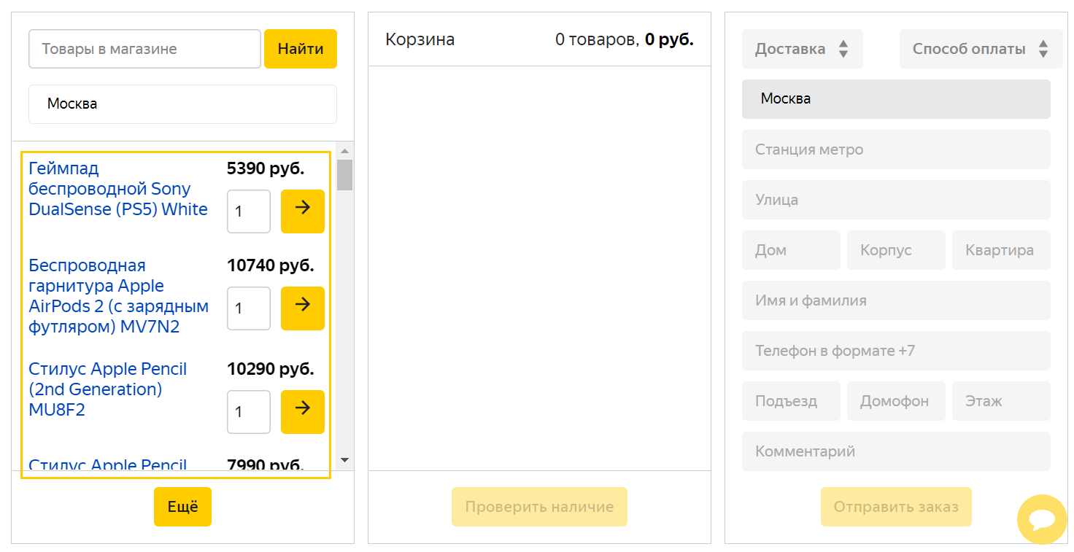The width and height of the screenshot is (1074, 552).
Task: Focus the Дом field
Action: tap(791, 250)
